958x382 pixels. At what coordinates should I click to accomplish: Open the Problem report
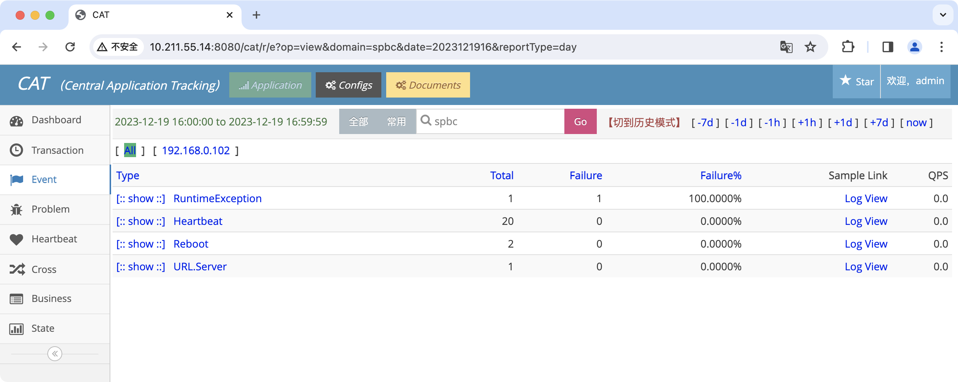click(x=50, y=209)
